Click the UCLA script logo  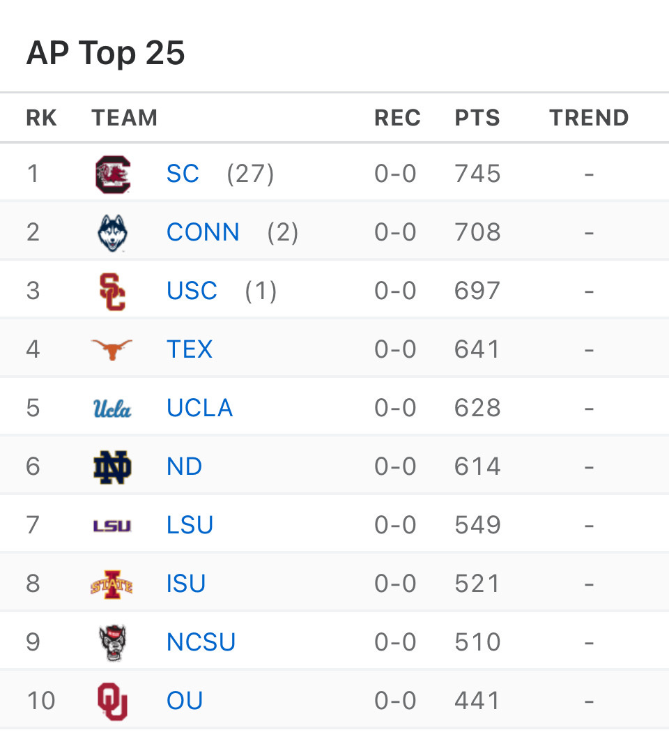(111, 409)
